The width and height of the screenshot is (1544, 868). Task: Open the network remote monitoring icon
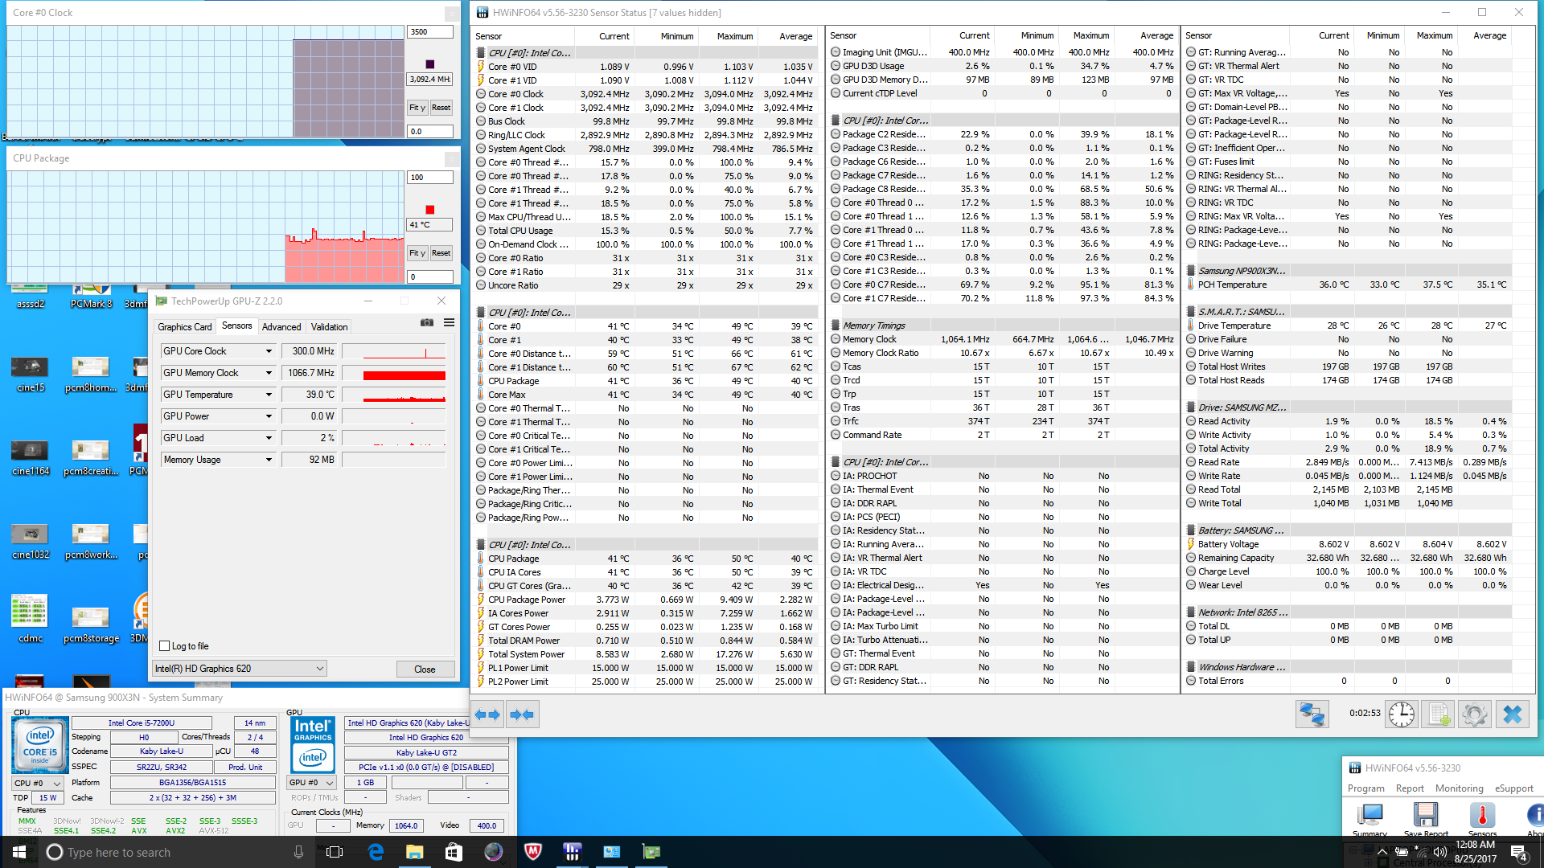click(1312, 714)
